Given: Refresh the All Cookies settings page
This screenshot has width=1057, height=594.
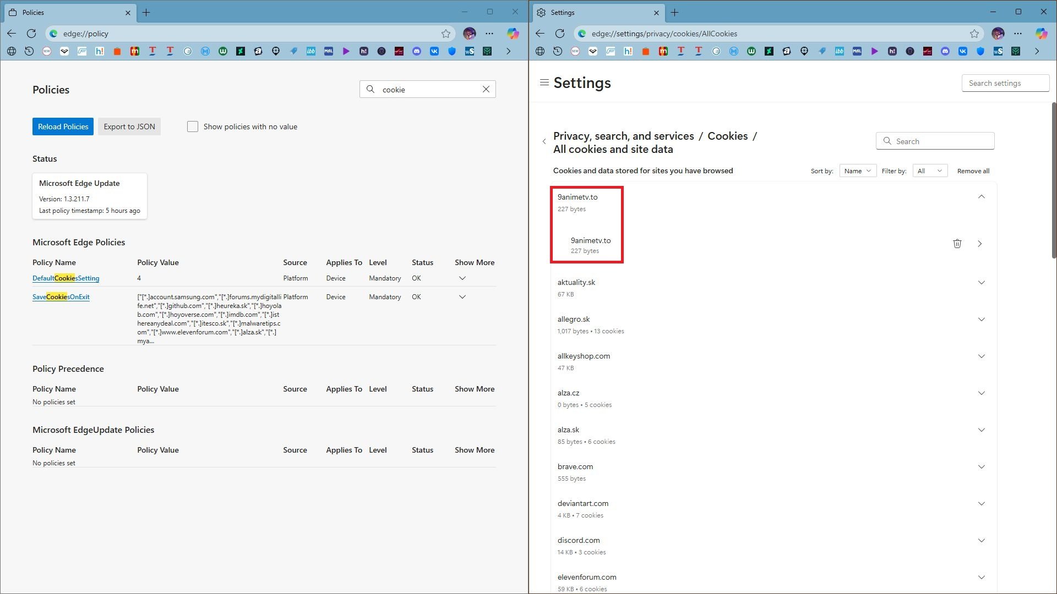Looking at the screenshot, I should tap(560, 34).
